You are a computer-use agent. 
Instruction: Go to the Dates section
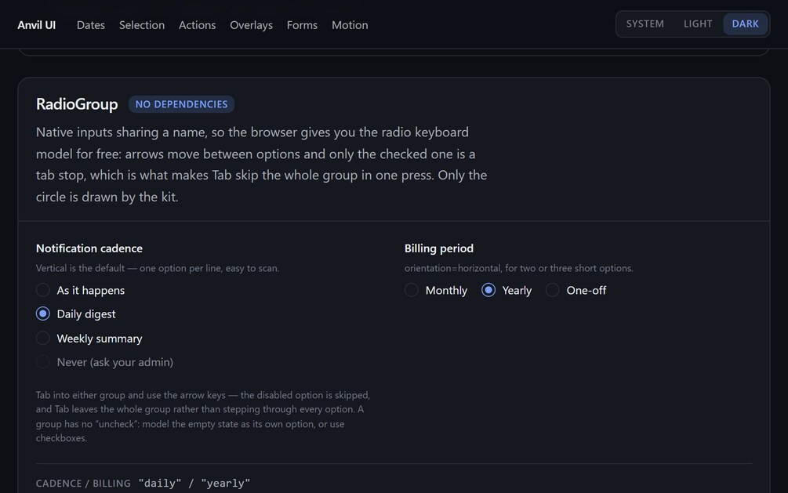(x=90, y=24)
